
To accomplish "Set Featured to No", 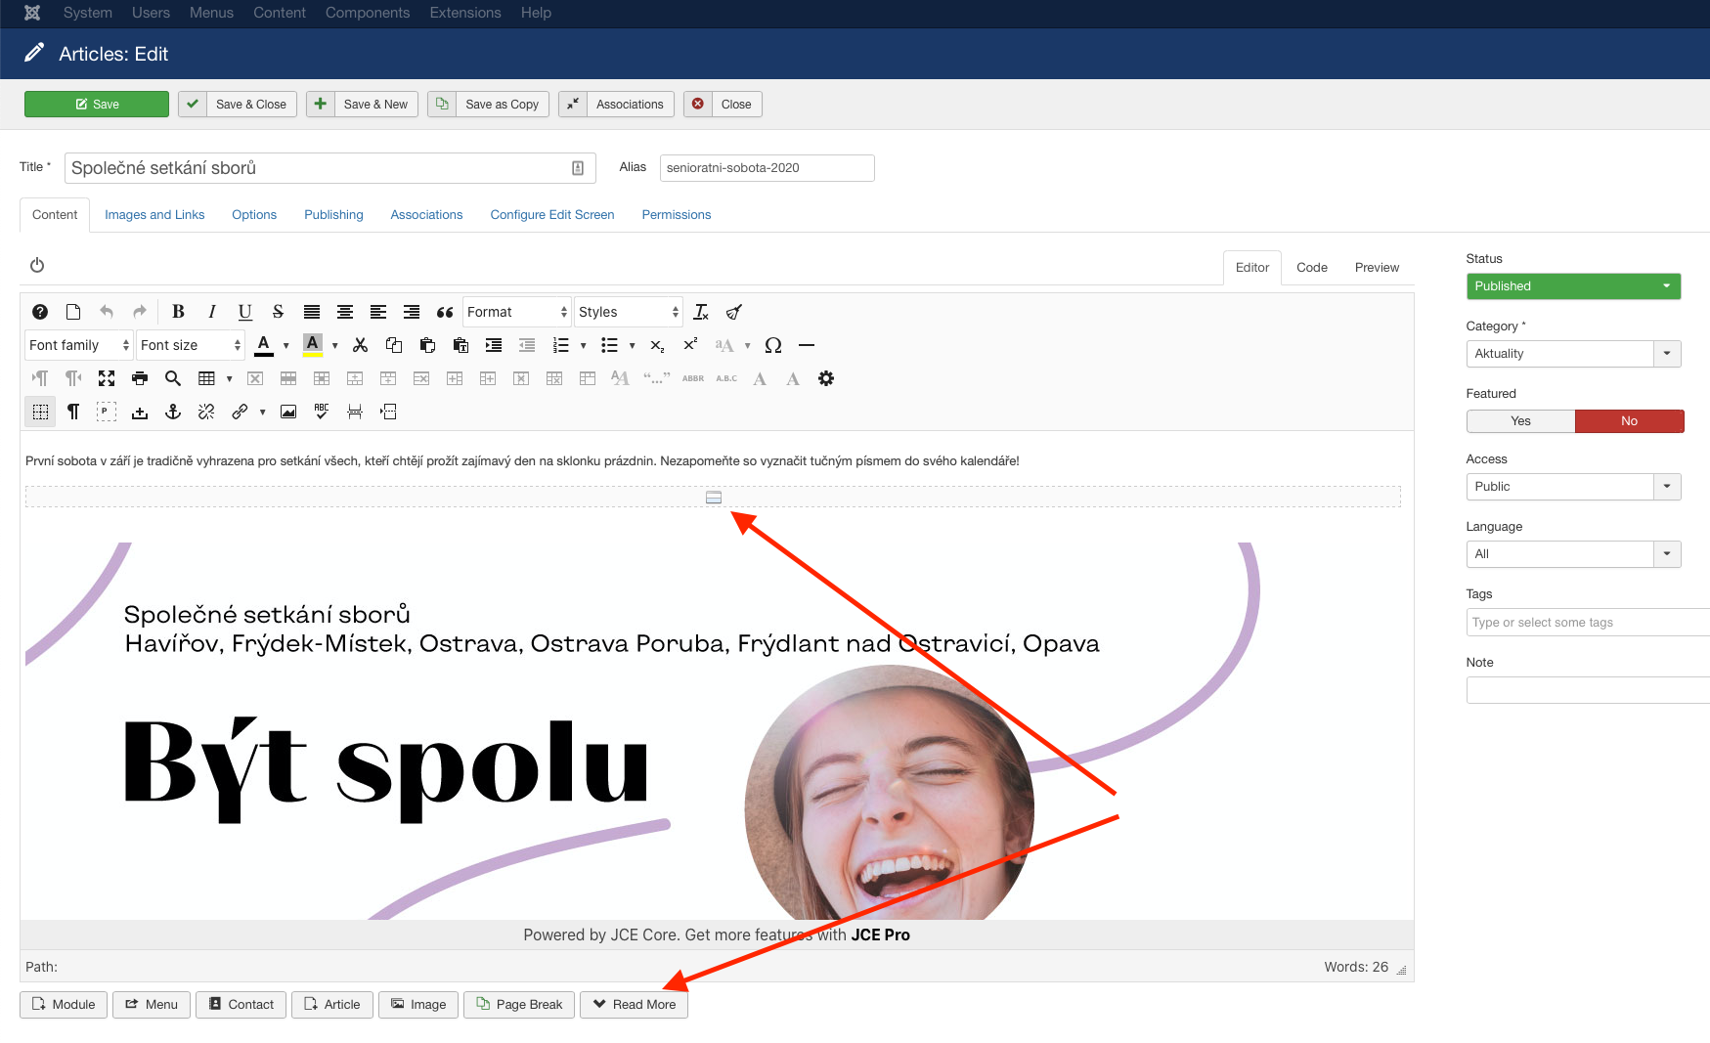I will click(x=1629, y=421).
